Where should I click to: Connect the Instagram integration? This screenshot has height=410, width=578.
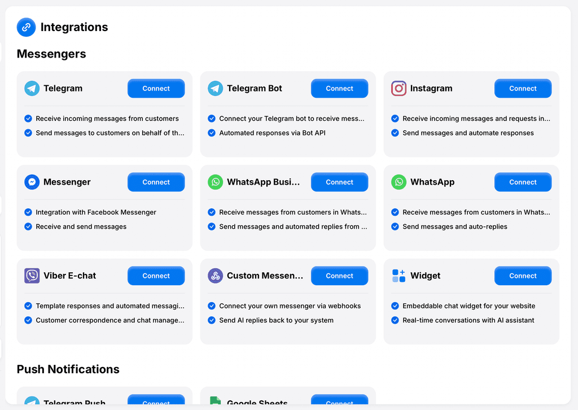tap(523, 89)
